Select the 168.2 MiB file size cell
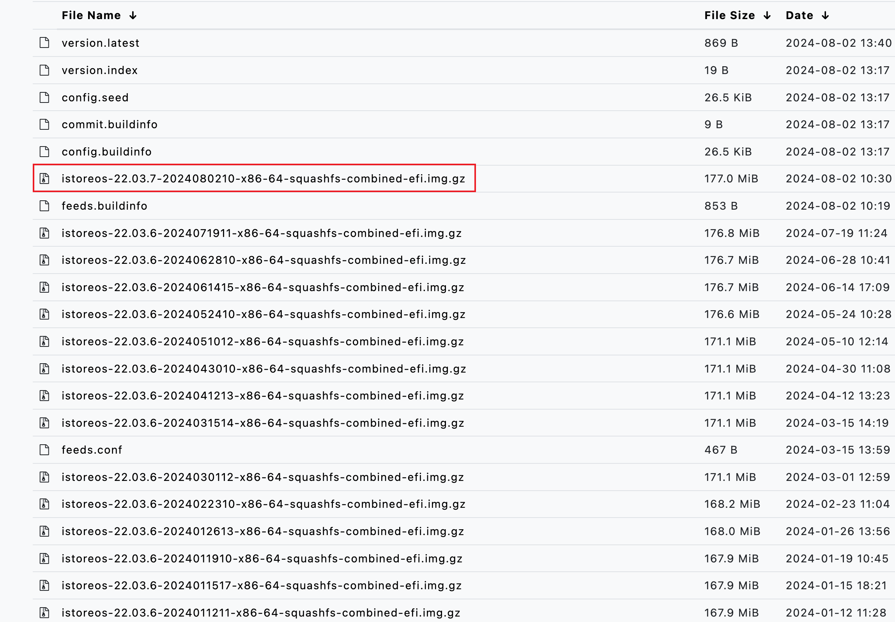The image size is (895, 622). [x=732, y=504]
